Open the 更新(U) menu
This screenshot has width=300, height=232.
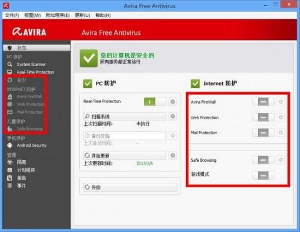[82, 15]
